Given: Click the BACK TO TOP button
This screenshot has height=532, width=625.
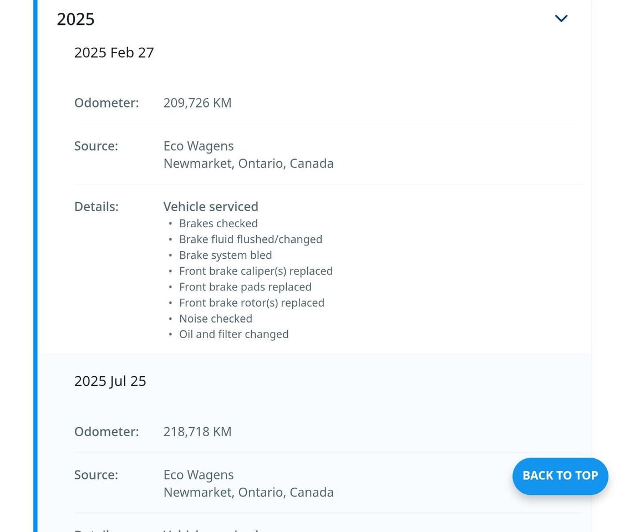Looking at the screenshot, I should tap(560, 476).
